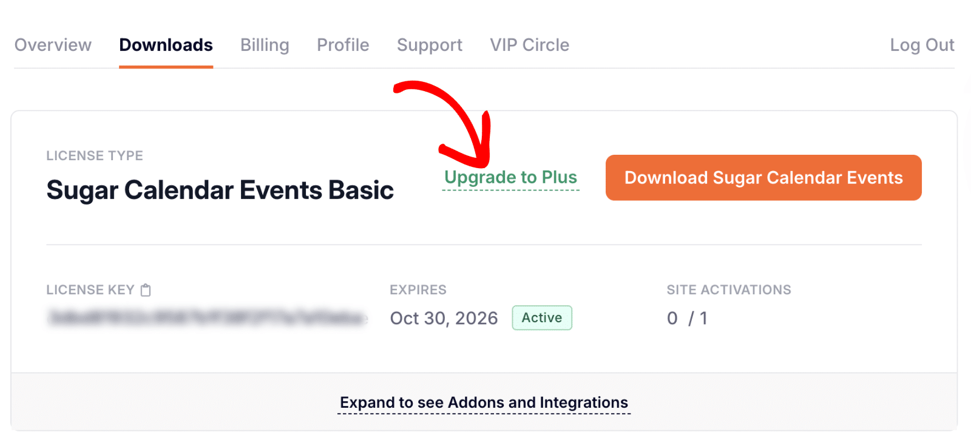Select the blurred license key field
Screen dimensions: 971x440
pos(206,317)
